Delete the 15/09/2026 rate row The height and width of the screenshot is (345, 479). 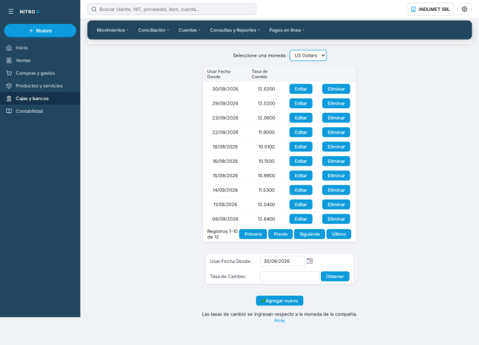coord(336,176)
